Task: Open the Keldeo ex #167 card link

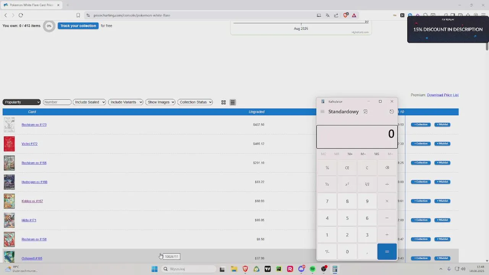Action: (32, 201)
